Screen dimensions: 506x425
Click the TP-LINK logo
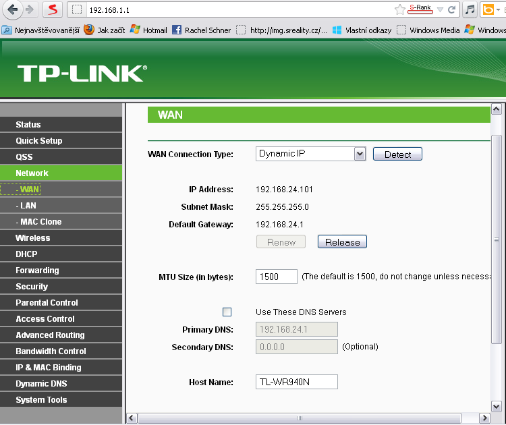tap(82, 74)
